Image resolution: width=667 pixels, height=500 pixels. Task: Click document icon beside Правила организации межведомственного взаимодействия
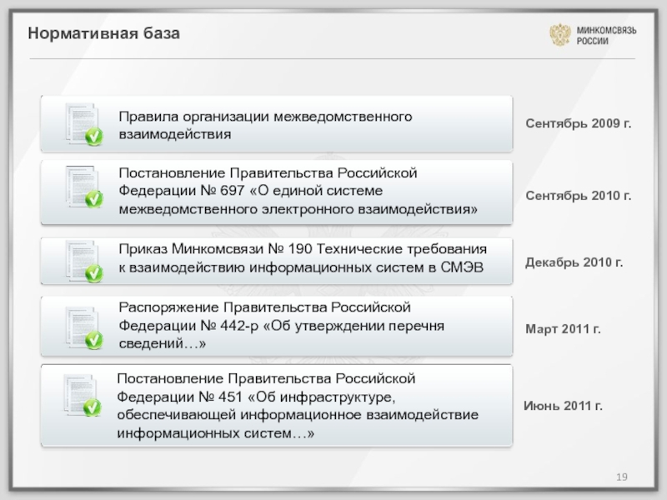82,123
